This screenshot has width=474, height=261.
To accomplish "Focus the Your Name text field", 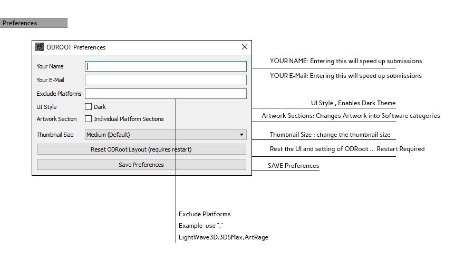I will [x=166, y=66].
